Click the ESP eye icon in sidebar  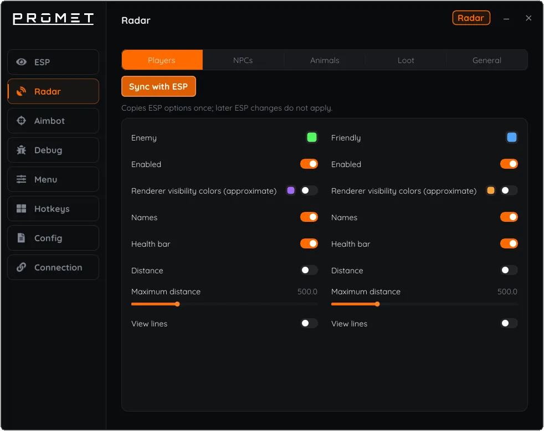pyautogui.click(x=21, y=62)
